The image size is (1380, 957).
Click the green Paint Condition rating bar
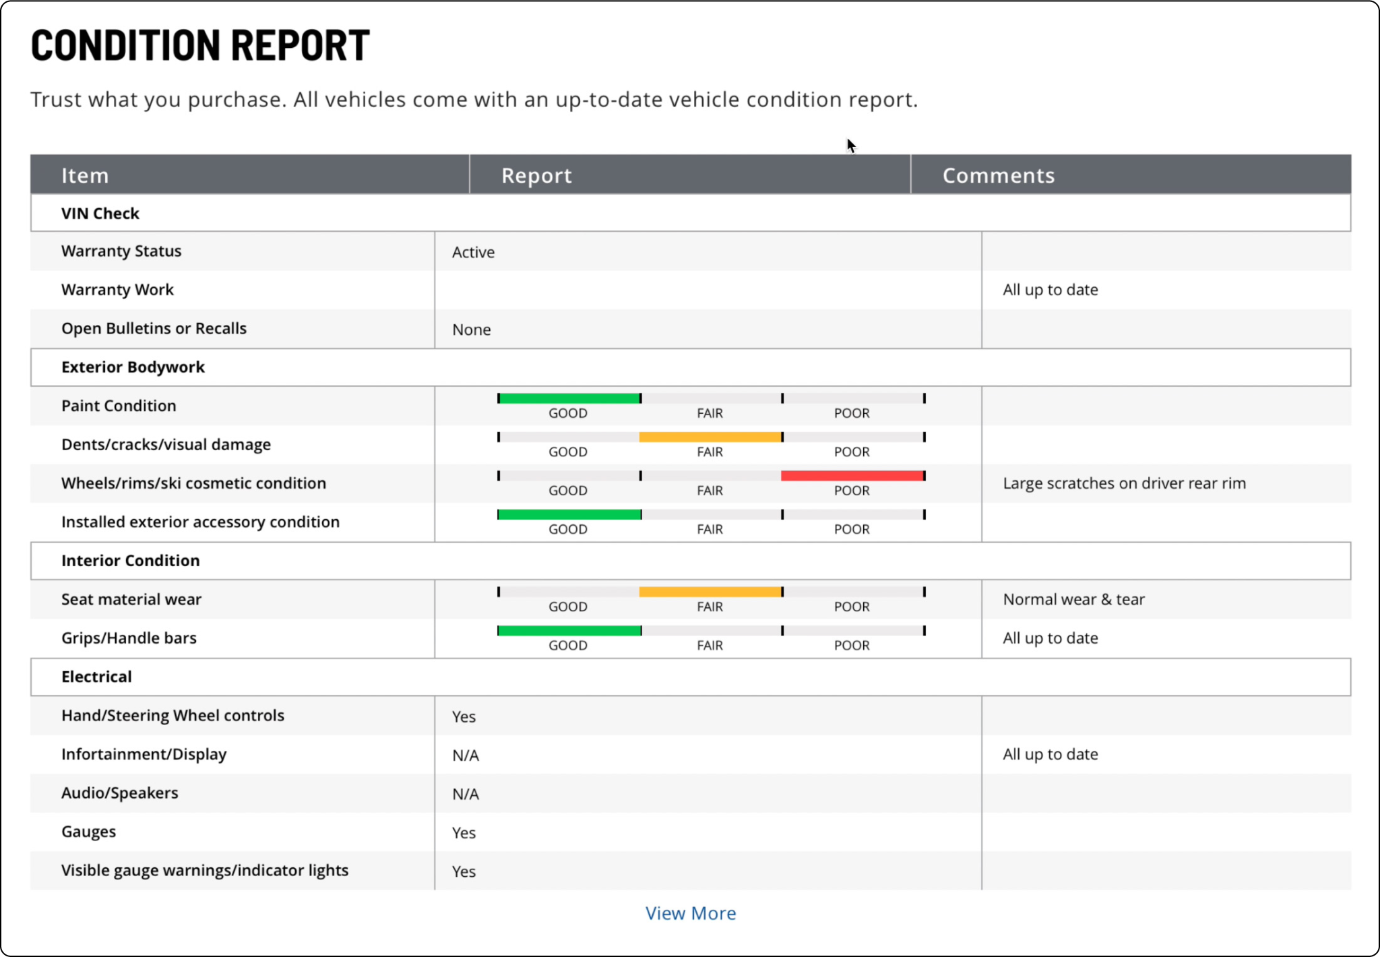point(569,398)
